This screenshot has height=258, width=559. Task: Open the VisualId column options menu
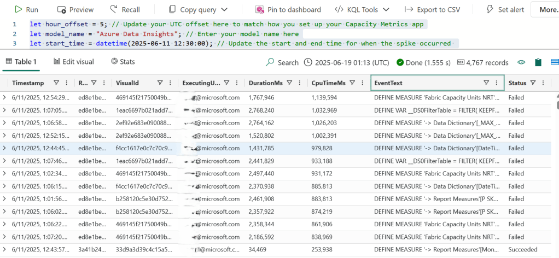pyautogui.click(x=171, y=83)
